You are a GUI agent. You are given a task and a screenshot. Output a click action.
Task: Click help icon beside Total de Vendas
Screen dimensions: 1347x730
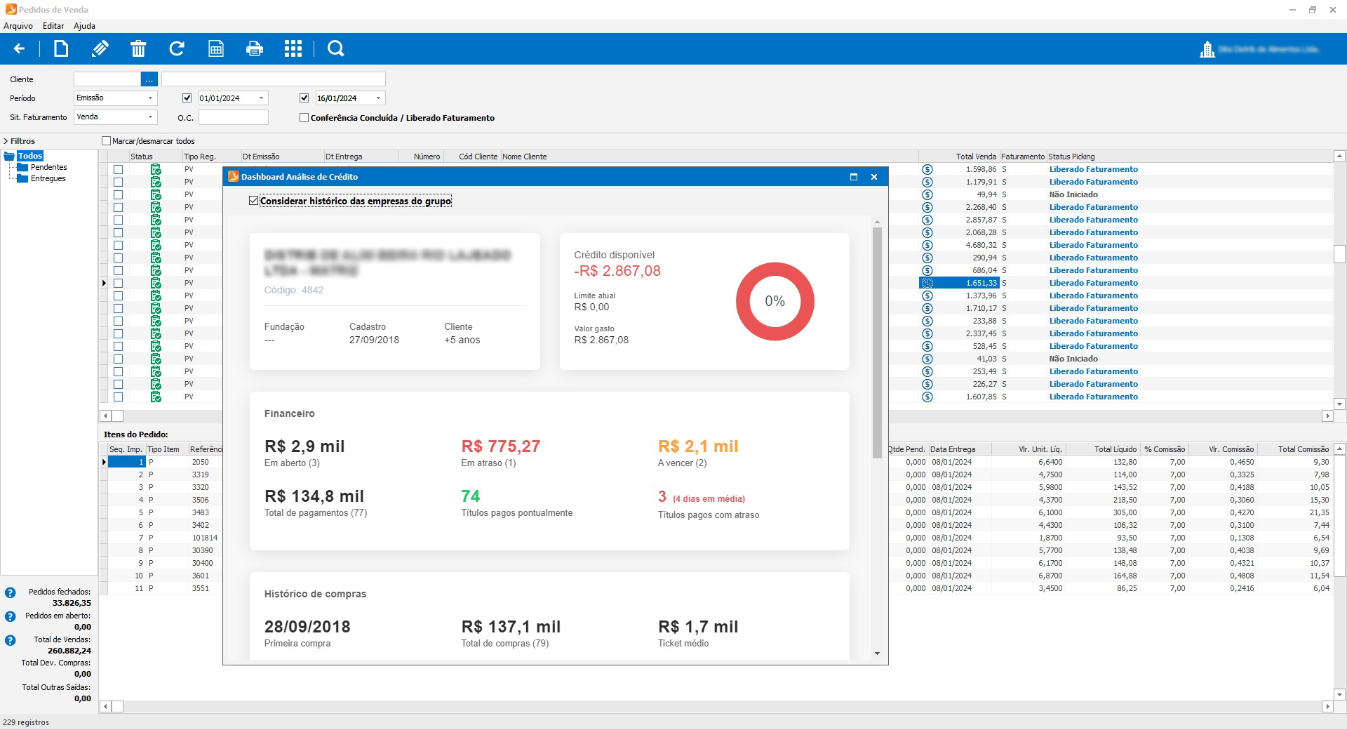click(x=10, y=641)
